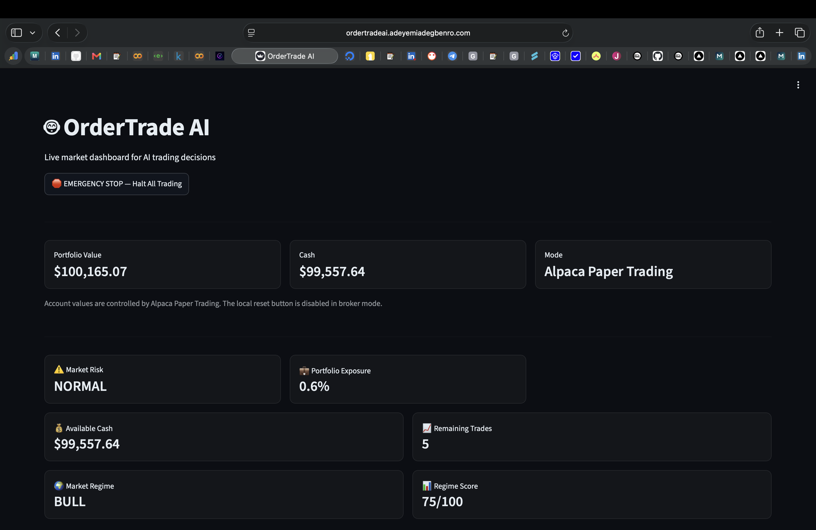816x530 pixels.
Task: Switch to the pink letter J tab
Action: point(616,56)
